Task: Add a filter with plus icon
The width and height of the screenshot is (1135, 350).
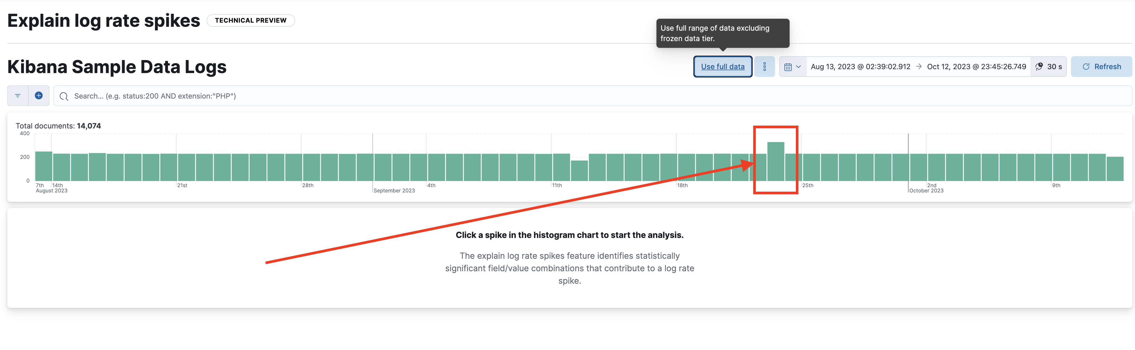Action: pos(39,95)
